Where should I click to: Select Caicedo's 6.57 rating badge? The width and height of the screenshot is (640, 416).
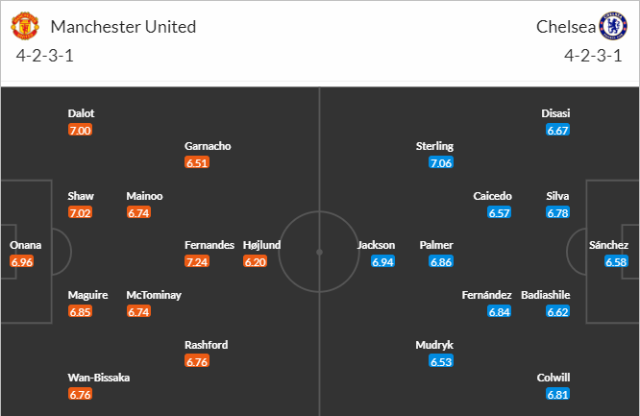point(500,212)
